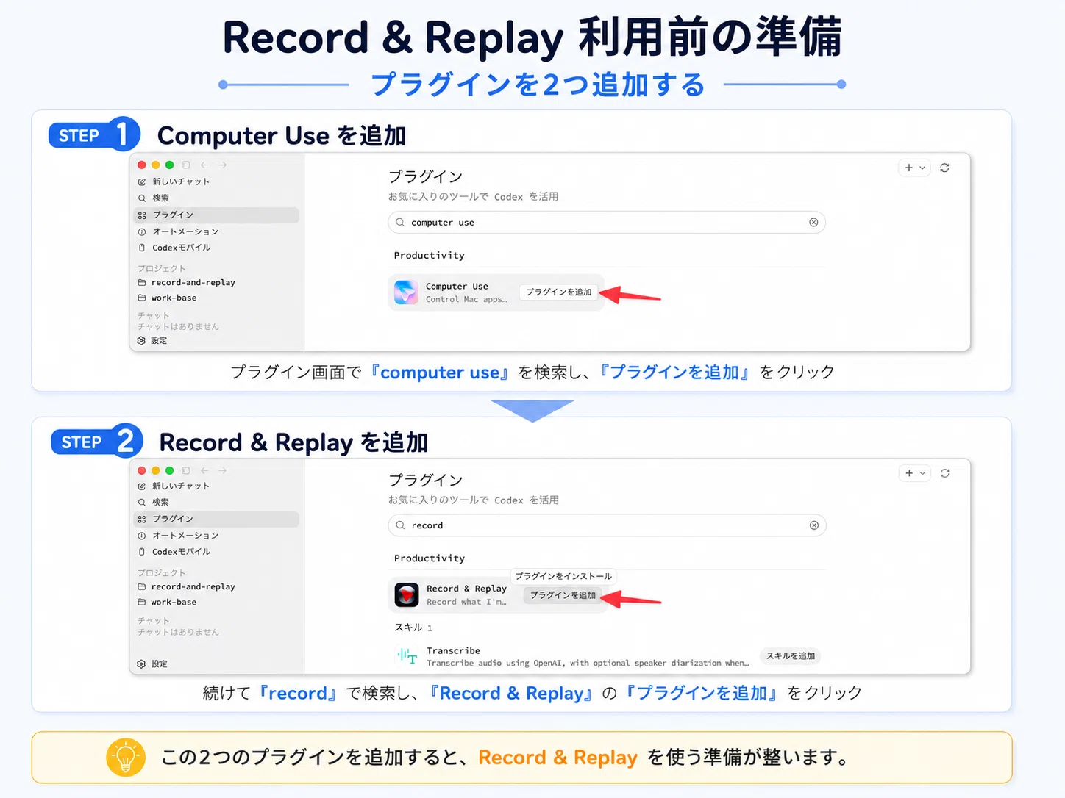The image size is (1065, 798).
Task: Open オートメーション in the Step 2 window sidebar
Action: pyautogui.click(x=216, y=536)
